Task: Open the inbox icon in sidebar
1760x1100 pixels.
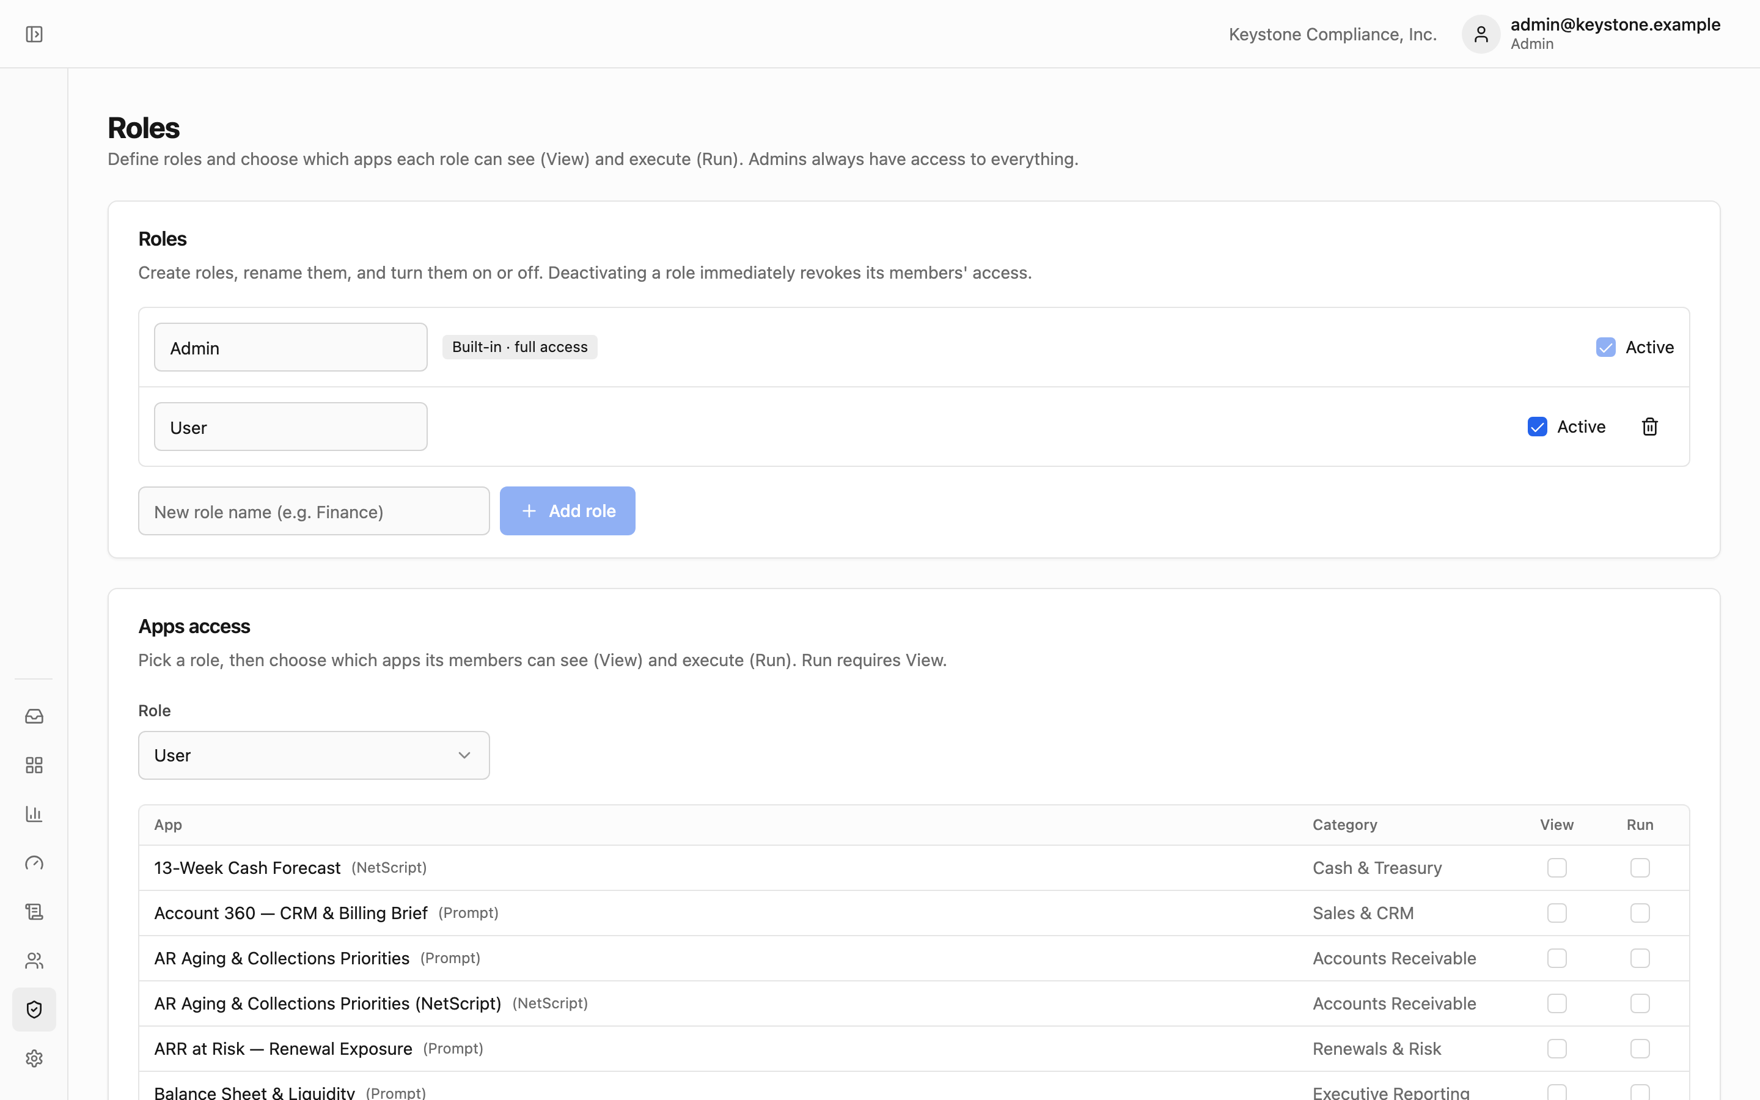Action: [x=34, y=717]
